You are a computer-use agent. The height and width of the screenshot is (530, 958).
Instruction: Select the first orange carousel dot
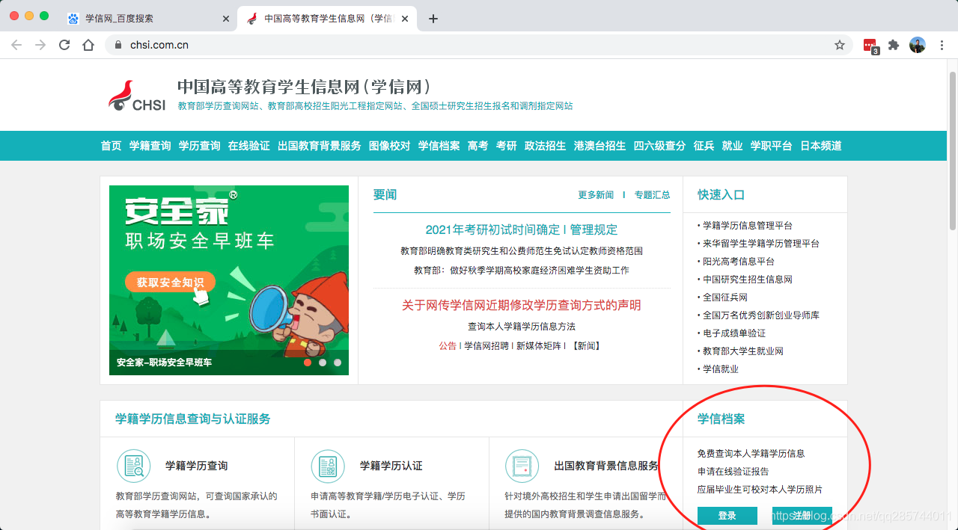(308, 363)
